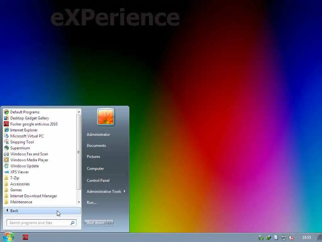The height and width of the screenshot is (242, 322).
Task: Click the magnifier search icon
Action: pos(73,223)
